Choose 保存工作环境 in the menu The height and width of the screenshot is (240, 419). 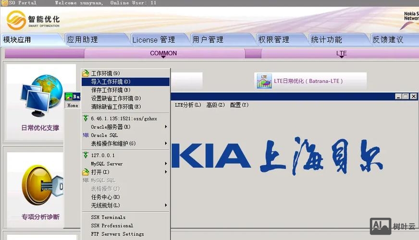(111, 90)
